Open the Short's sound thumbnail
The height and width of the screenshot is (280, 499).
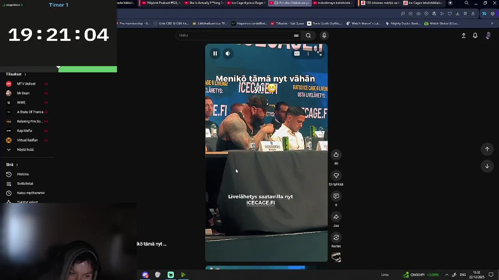(x=336, y=257)
